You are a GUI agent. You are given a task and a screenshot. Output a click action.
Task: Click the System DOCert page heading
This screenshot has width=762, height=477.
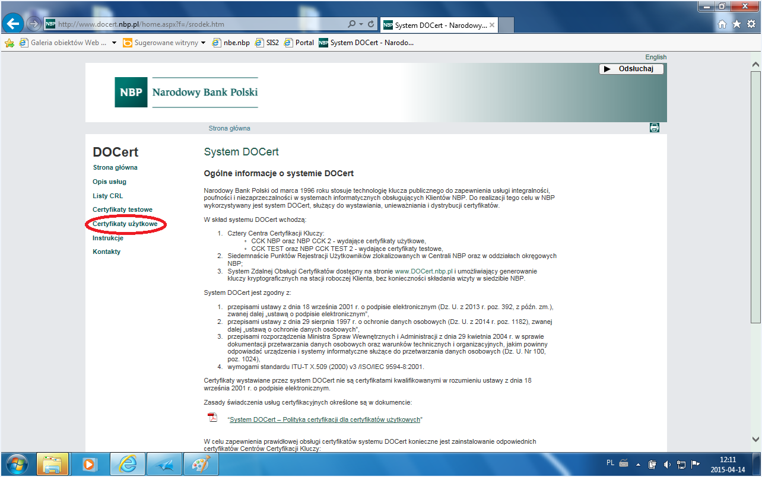pos(242,152)
